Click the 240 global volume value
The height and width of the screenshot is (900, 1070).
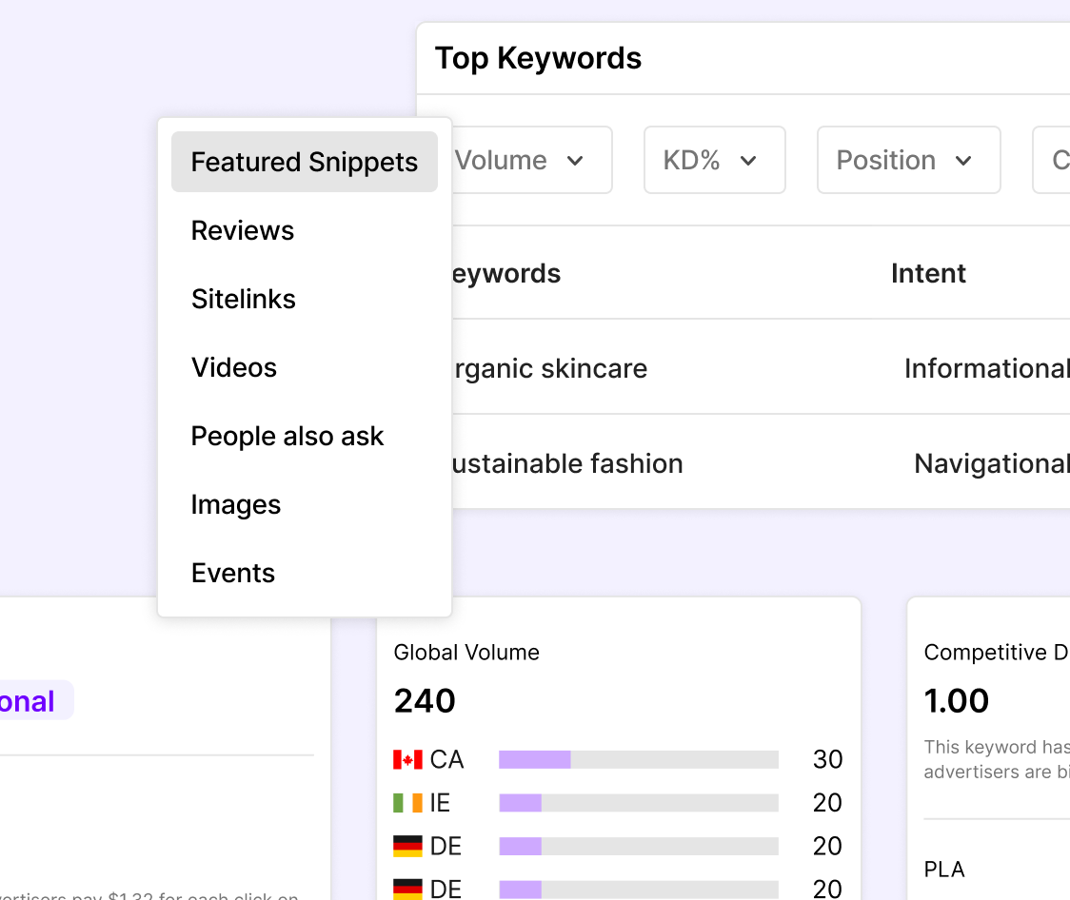[425, 701]
